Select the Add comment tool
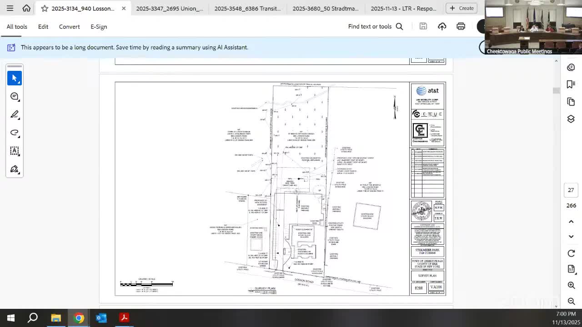The width and height of the screenshot is (582, 327). pos(15,96)
